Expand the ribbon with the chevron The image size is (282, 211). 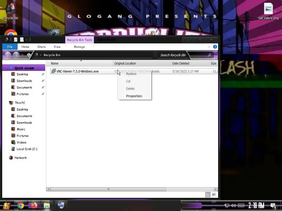click(209, 47)
